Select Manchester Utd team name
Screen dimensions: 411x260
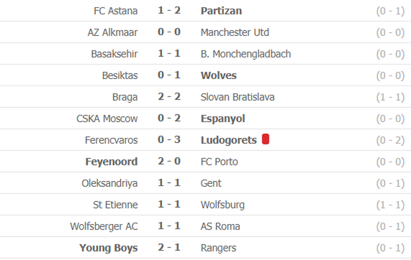tap(235, 32)
